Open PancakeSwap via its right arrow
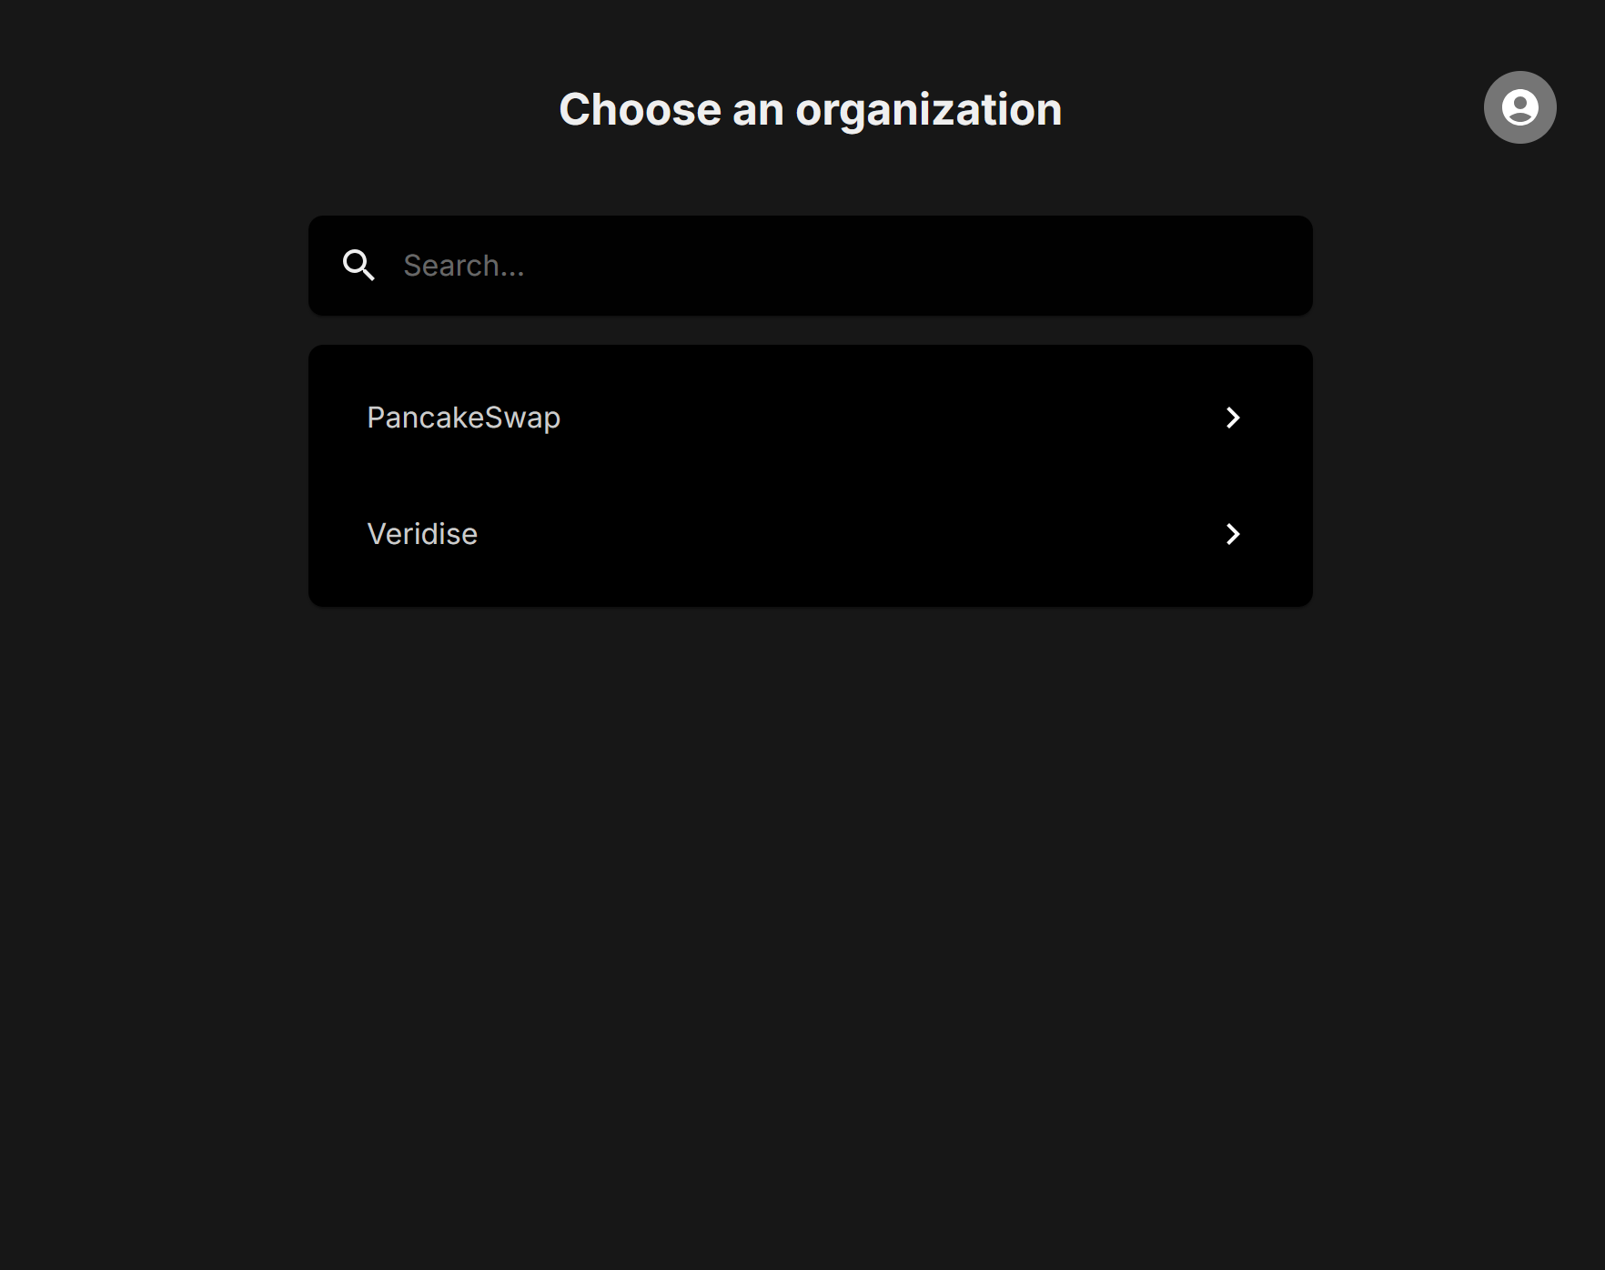Screen dimensions: 1605x1270 tap(1233, 418)
